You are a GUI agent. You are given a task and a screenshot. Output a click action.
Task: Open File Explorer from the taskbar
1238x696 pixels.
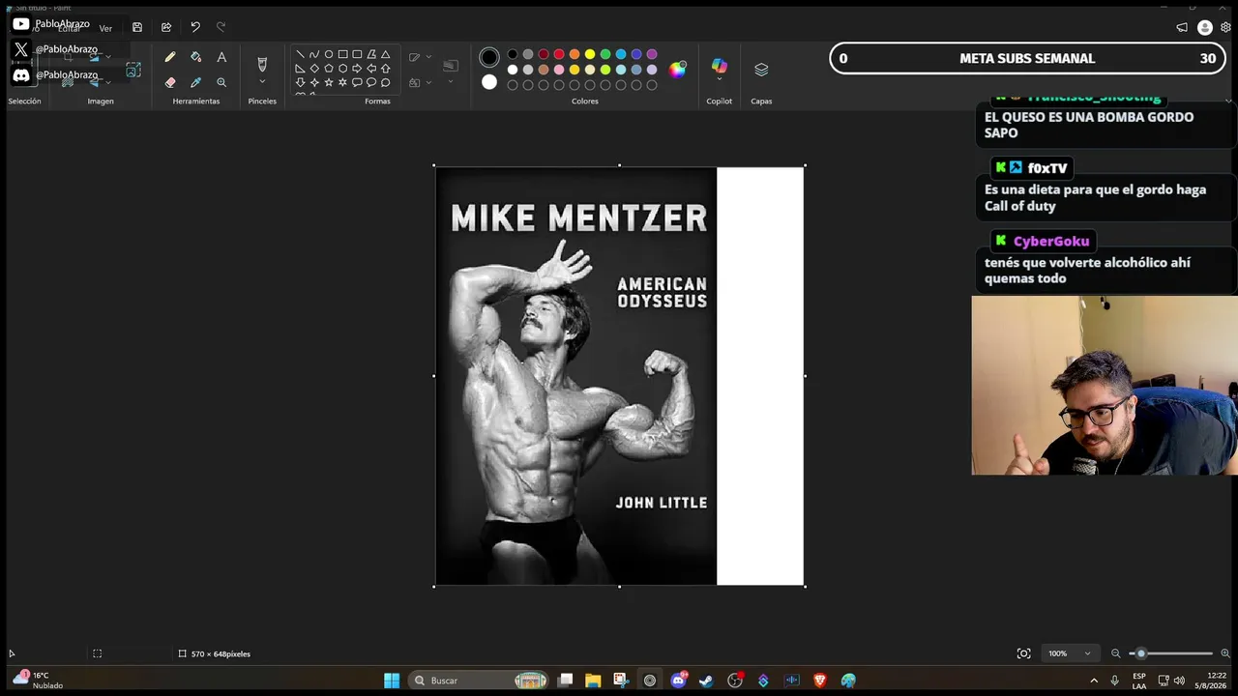point(593,681)
